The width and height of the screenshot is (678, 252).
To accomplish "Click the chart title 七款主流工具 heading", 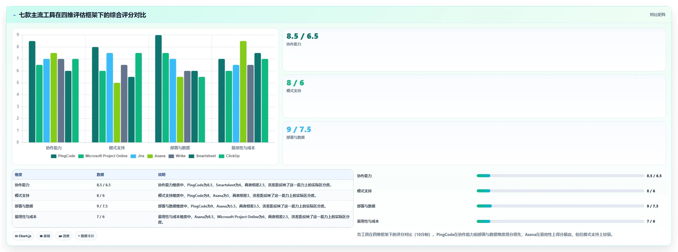I will (x=82, y=15).
